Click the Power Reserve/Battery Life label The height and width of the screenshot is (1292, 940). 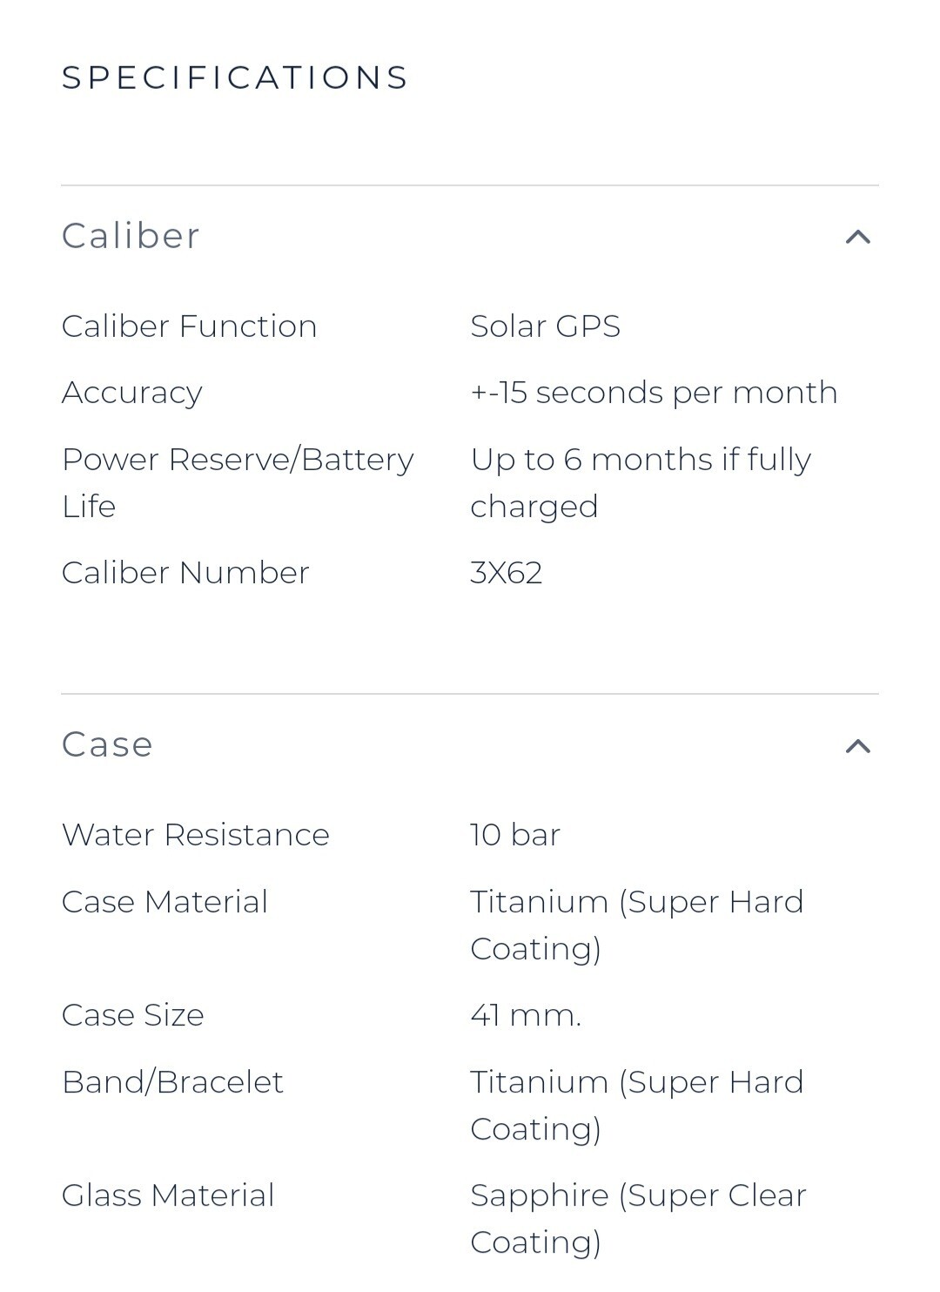point(237,482)
